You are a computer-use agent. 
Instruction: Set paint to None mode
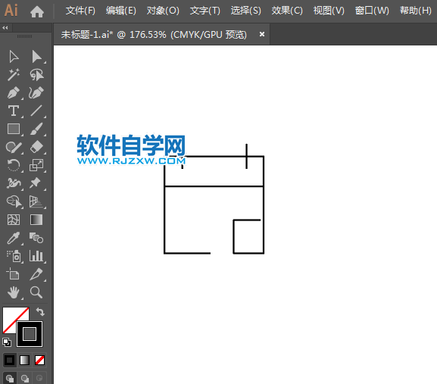coord(39,360)
